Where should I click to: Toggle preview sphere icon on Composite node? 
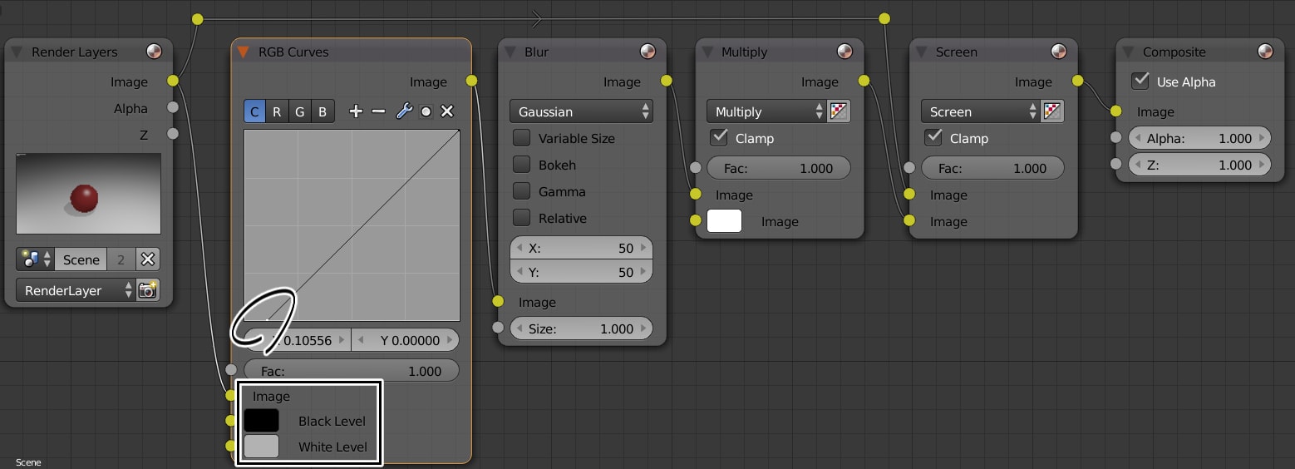coord(1265,52)
